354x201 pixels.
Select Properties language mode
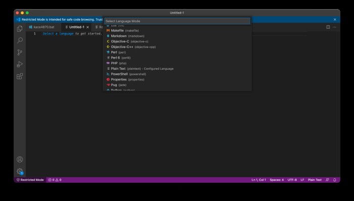click(177, 79)
